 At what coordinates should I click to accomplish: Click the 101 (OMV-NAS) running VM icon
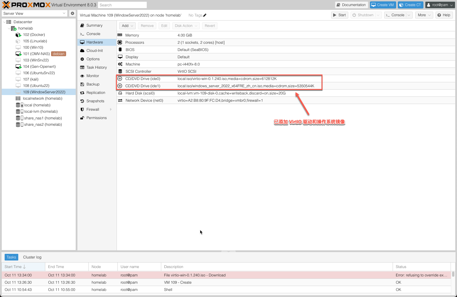[18, 54]
